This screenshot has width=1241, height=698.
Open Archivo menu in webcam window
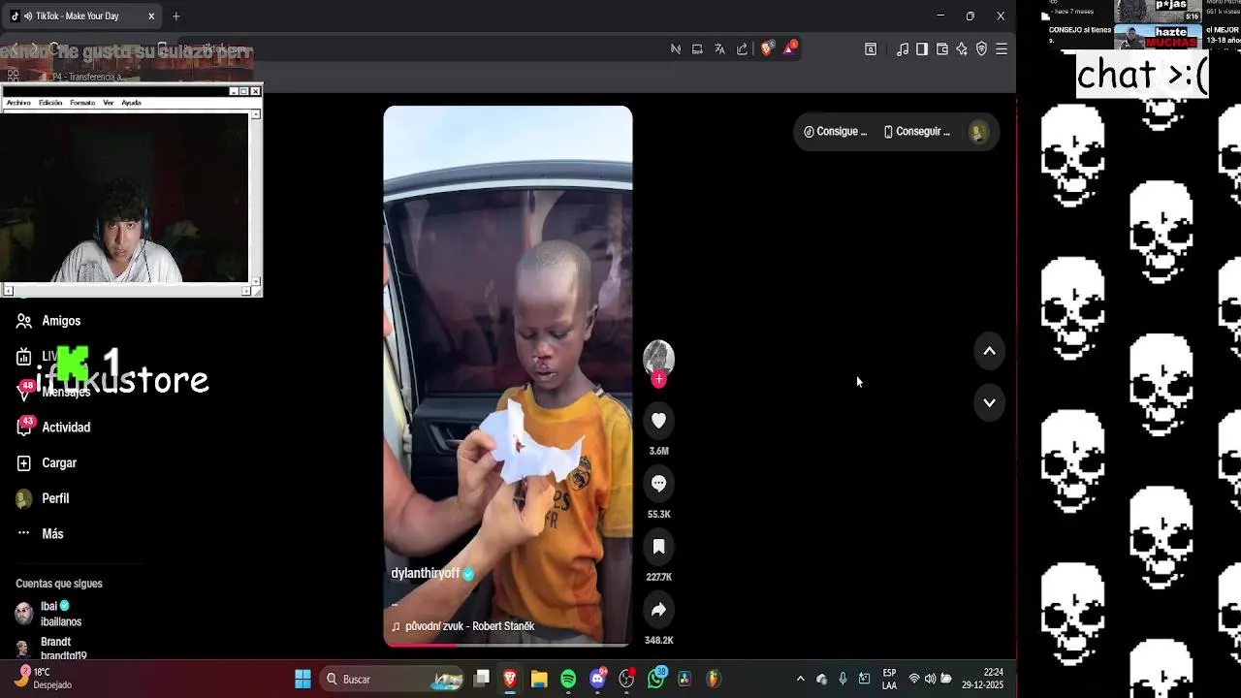click(18, 103)
